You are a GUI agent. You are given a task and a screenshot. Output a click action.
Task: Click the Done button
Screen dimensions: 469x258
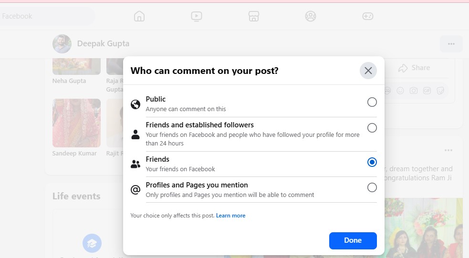click(353, 241)
